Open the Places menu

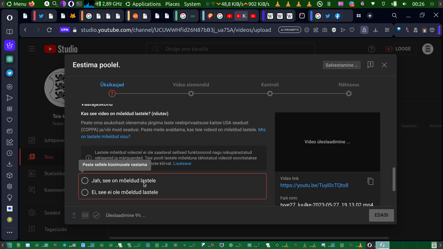pos(172,4)
